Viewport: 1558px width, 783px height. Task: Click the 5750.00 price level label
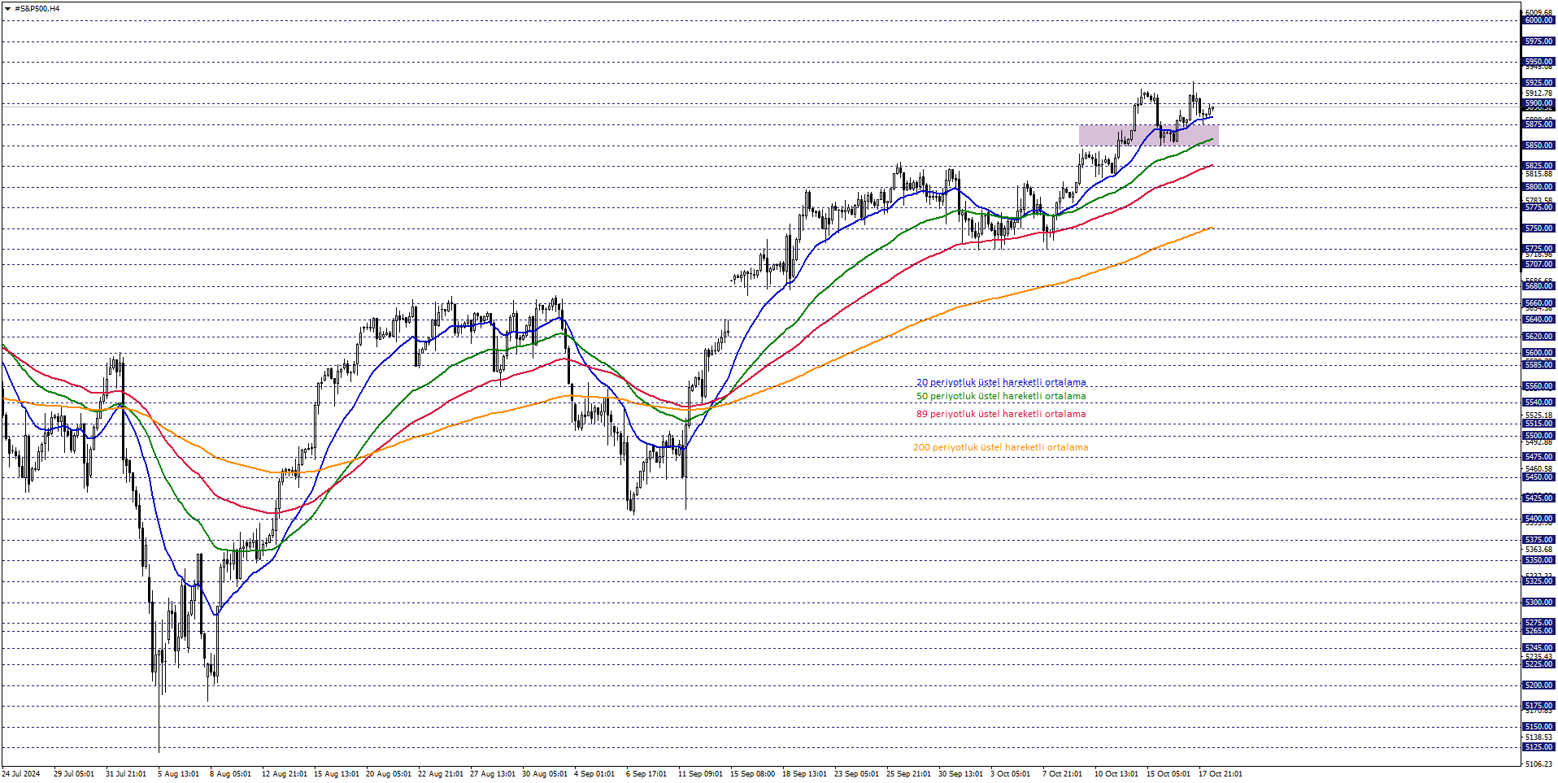[x=1538, y=228]
